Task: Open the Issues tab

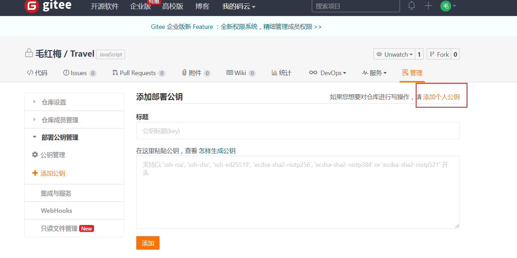Action: 79,73
